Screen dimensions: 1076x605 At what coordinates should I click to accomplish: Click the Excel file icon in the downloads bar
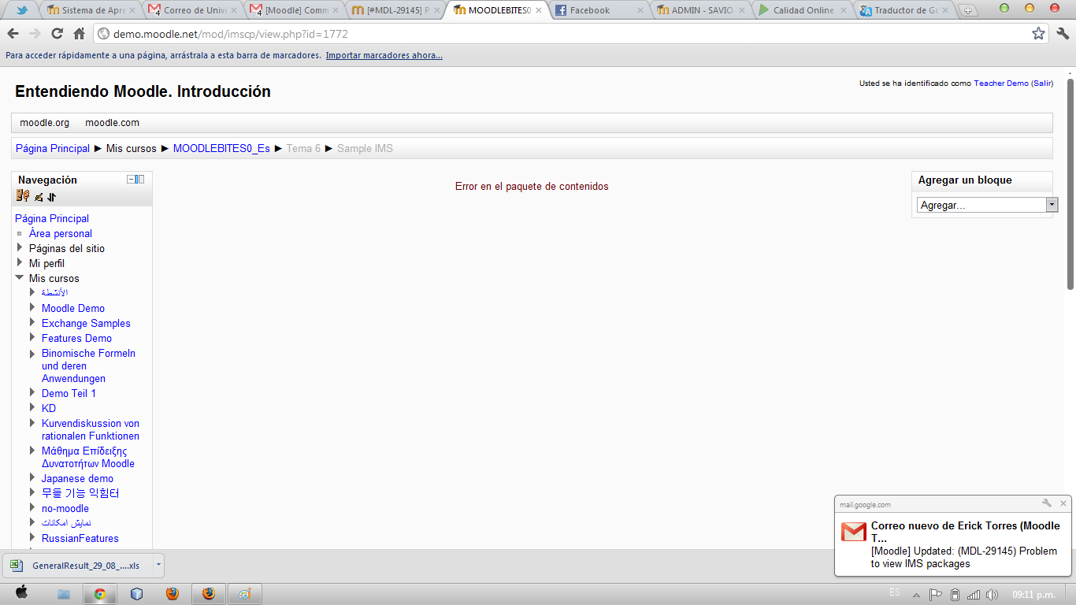pyautogui.click(x=17, y=565)
